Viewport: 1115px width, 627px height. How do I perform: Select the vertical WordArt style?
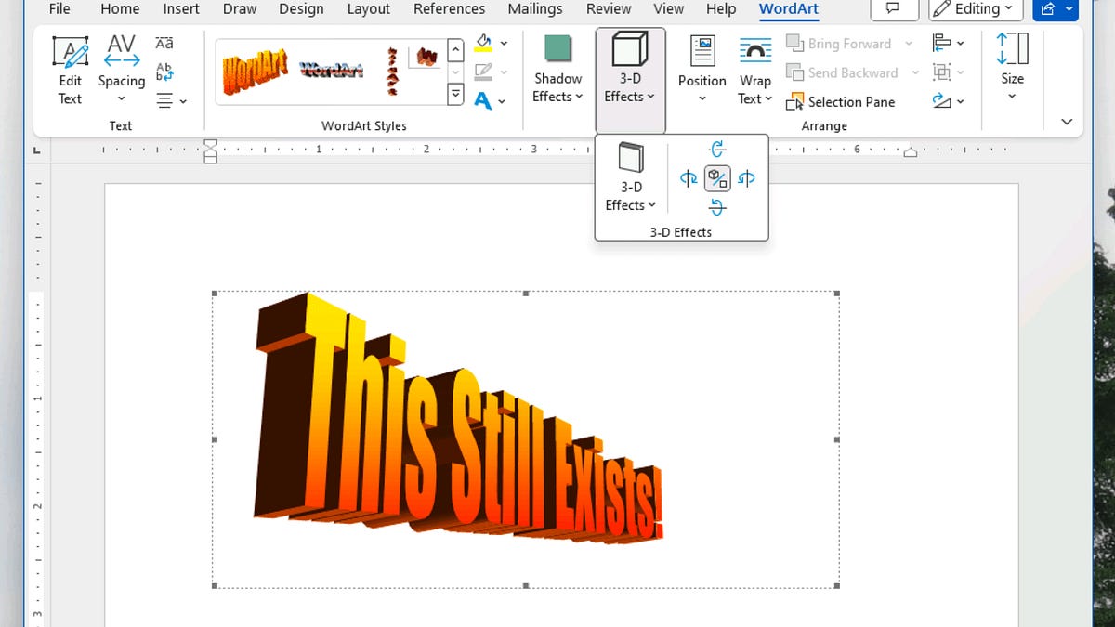coord(393,72)
